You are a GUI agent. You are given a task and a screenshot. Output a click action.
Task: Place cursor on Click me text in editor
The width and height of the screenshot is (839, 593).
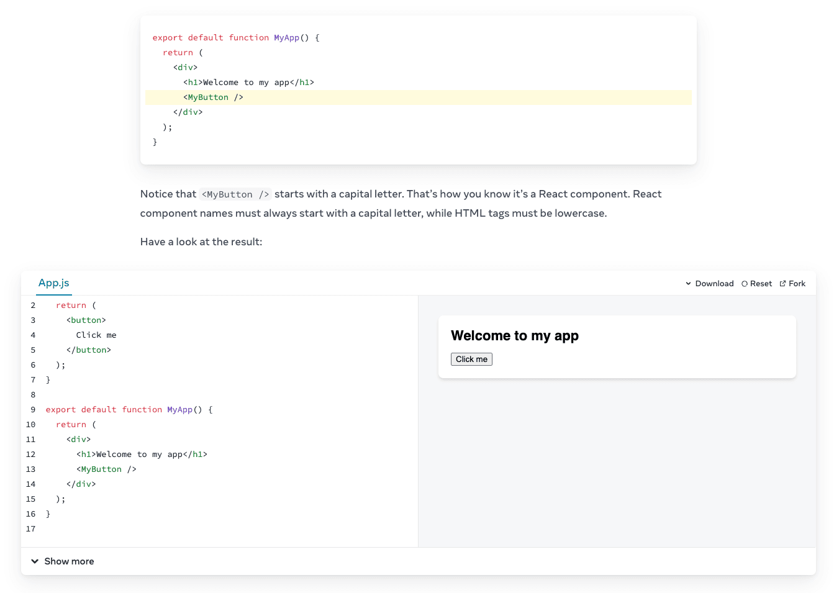click(96, 335)
